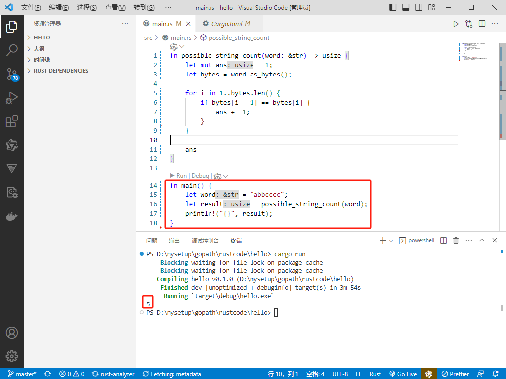Click rust-analyzer status bar item
The height and width of the screenshot is (379, 506).
pyautogui.click(x=113, y=374)
